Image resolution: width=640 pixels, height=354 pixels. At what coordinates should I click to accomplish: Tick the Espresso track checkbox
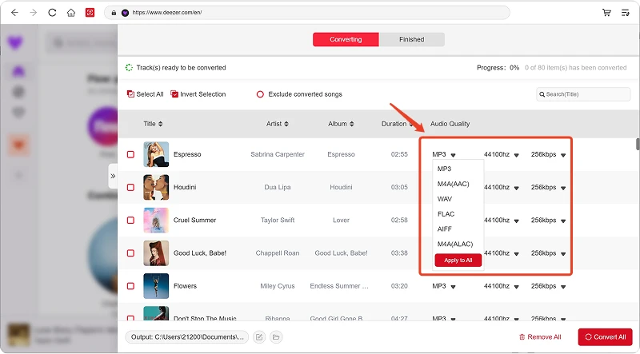pos(130,154)
